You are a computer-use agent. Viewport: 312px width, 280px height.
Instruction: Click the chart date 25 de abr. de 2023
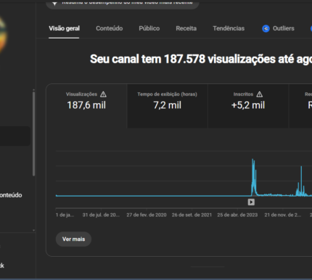click(237, 215)
